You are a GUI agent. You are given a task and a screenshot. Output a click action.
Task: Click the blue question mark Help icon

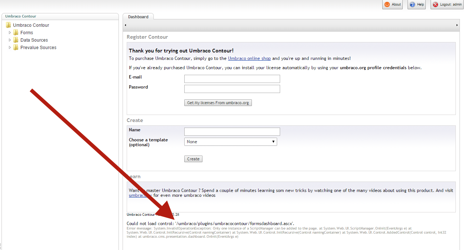[x=412, y=4]
